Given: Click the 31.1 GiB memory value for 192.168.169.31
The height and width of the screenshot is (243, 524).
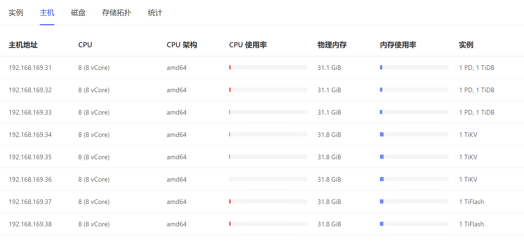Looking at the screenshot, I should tap(329, 67).
